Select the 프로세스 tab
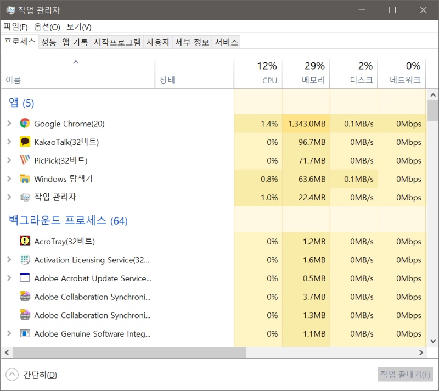 [x=20, y=42]
